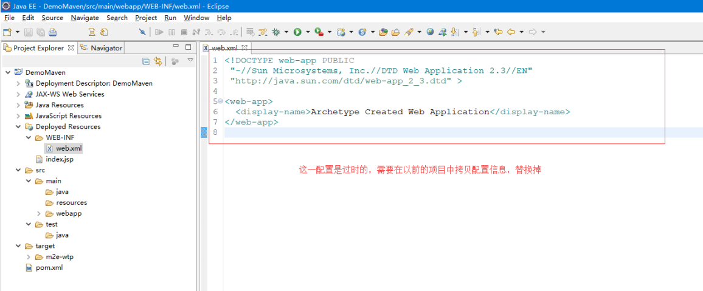Click the Search flashlight toolbar icon
The image size is (703, 291).
point(409,32)
